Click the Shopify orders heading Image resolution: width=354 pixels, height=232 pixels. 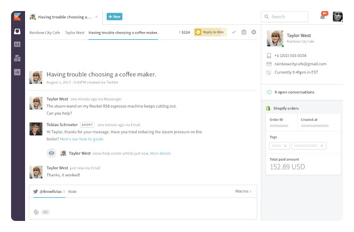(286, 108)
